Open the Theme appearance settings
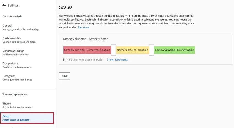 pyautogui.click(x=7, y=104)
